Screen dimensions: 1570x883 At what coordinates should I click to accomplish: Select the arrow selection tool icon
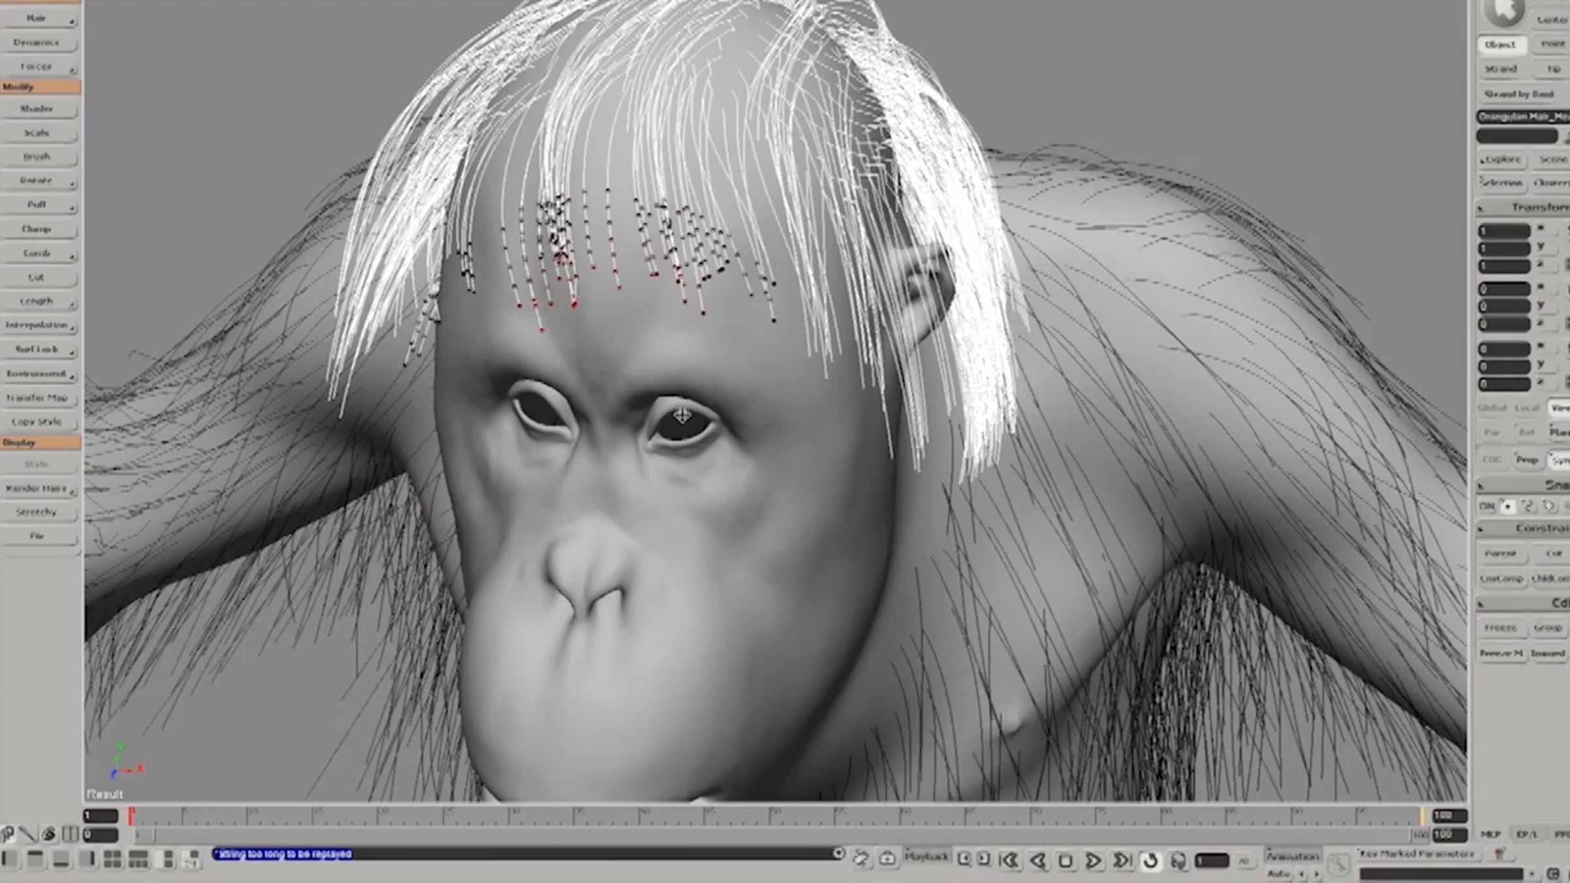click(1503, 12)
